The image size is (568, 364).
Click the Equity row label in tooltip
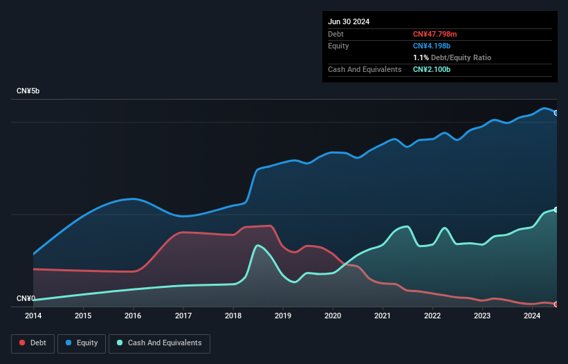(338, 46)
